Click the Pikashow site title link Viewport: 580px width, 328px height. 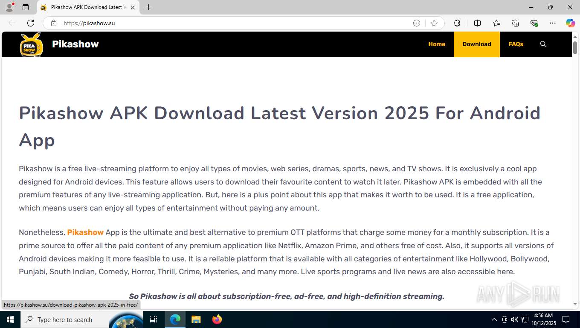[75, 44]
